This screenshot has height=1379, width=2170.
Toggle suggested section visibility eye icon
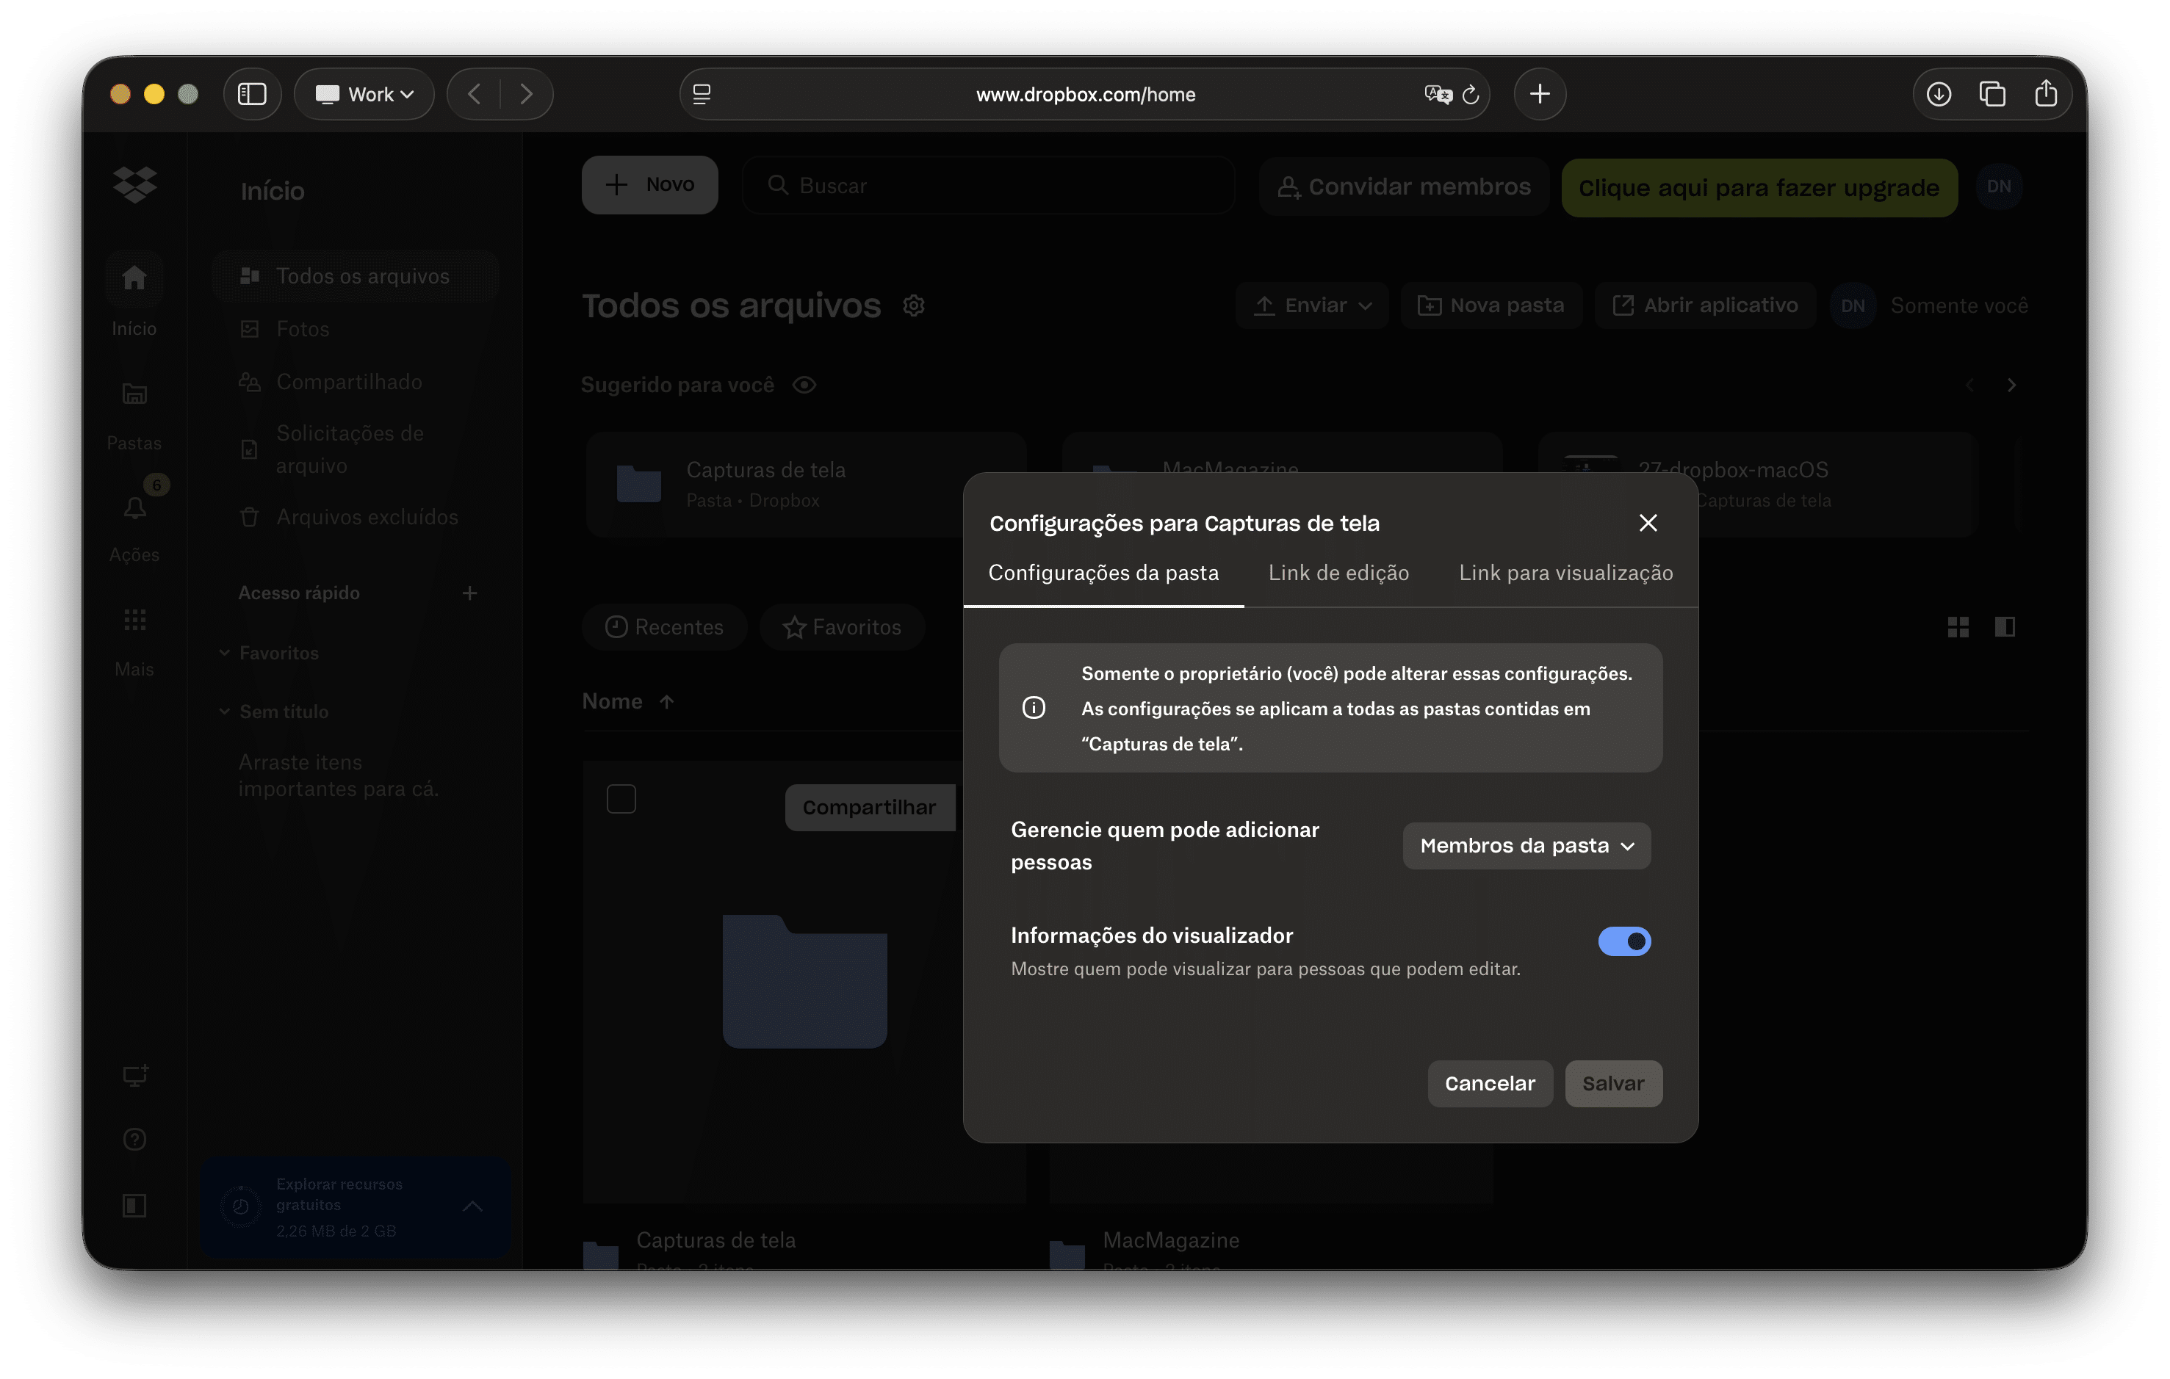[804, 386]
